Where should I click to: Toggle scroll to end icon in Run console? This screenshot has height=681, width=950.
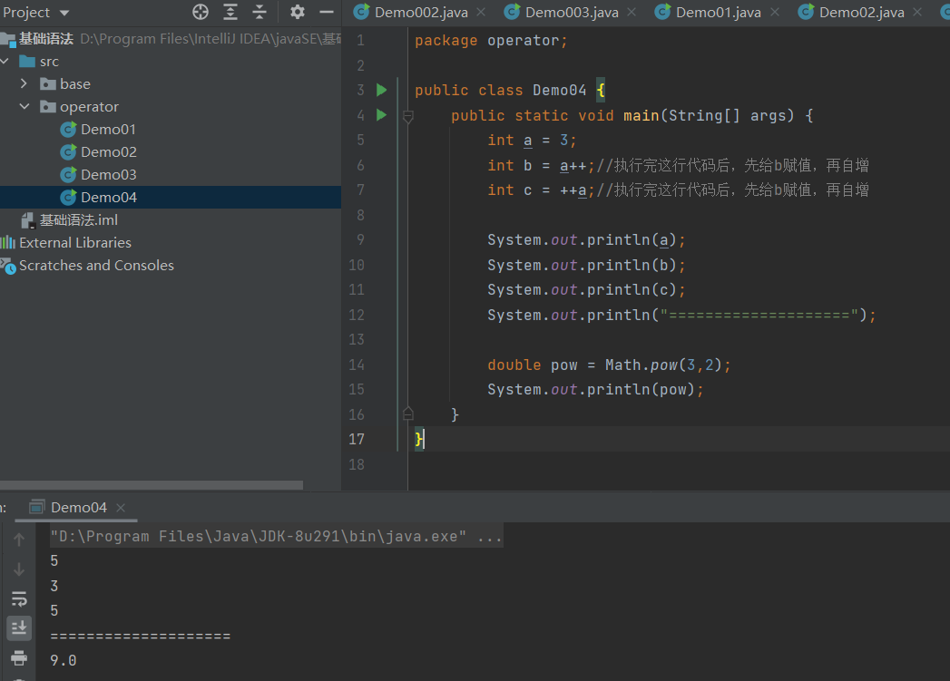click(19, 627)
